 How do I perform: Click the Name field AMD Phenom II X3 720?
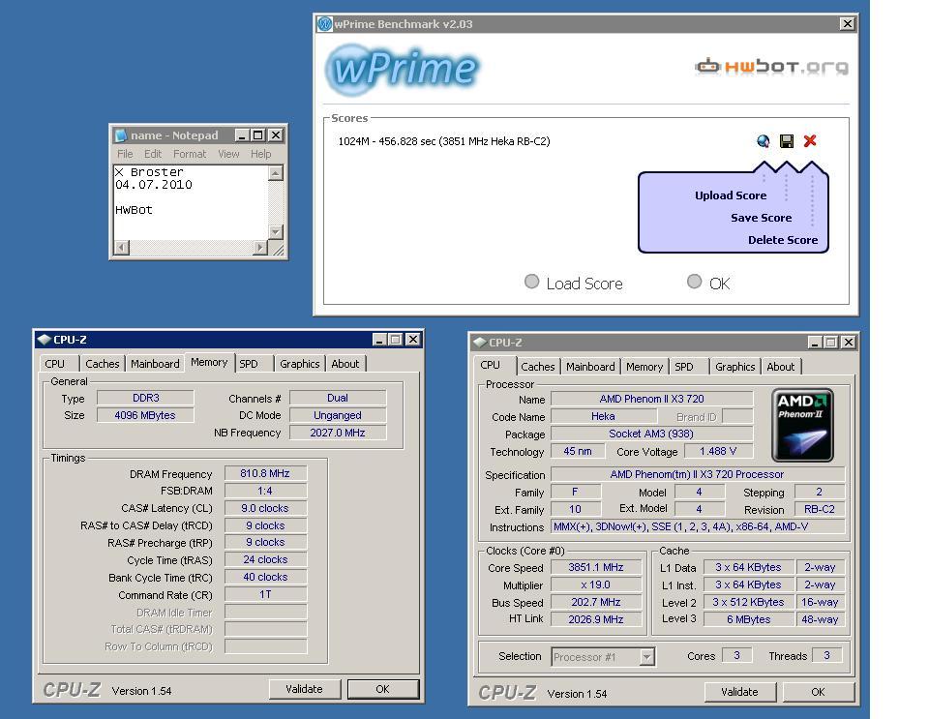(651, 399)
